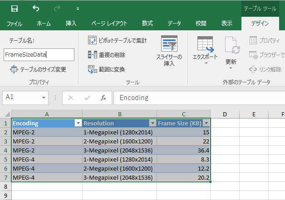Select column A header
The image size is (285, 200).
(47, 114)
